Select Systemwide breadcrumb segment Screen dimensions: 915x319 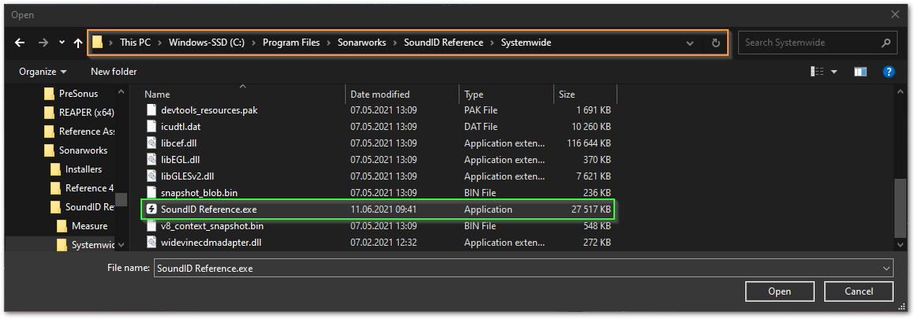526,43
